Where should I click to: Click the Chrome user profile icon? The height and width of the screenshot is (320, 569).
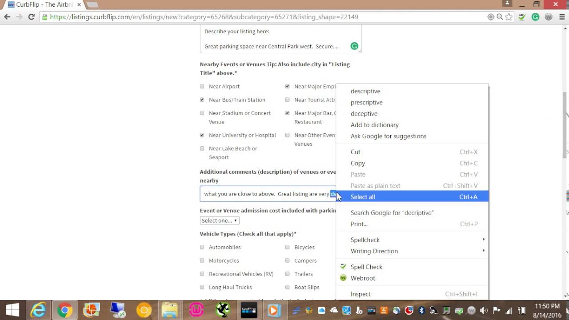coord(508,4)
